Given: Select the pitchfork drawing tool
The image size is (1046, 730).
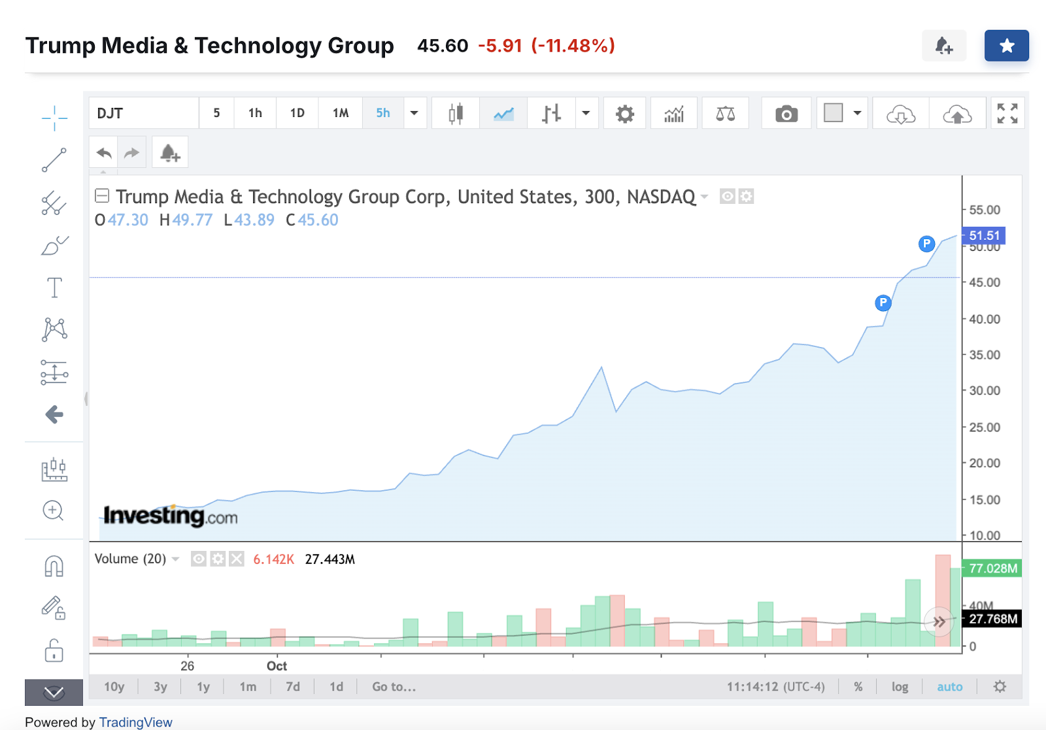Looking at the screenshot, I should click(x=54, y=203).
